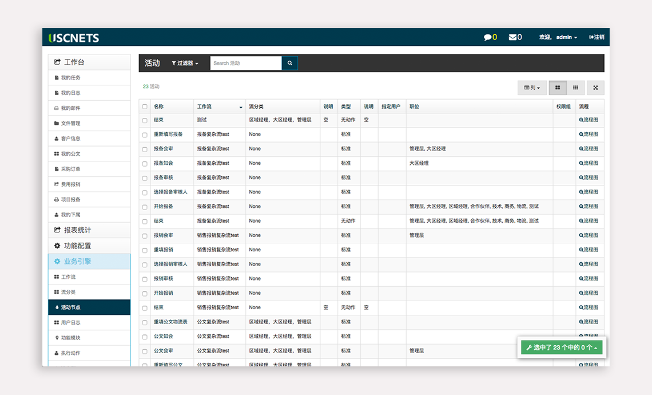The width and height of the screenshot is (652, 395).
Task: Click the logout icon labeled 注销
Action: (597, 37)
